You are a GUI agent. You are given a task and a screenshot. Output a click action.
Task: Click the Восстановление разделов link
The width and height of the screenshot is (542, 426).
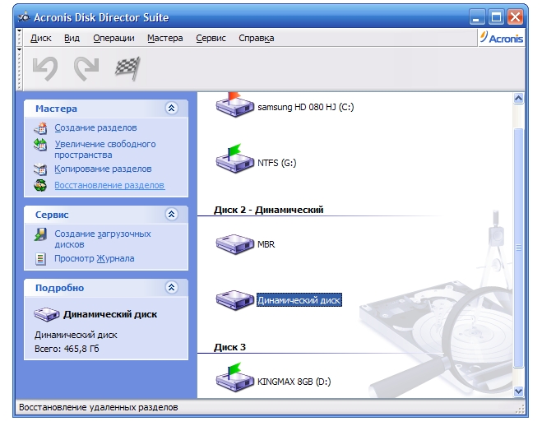pyautogui.click(x=109, y=185)
